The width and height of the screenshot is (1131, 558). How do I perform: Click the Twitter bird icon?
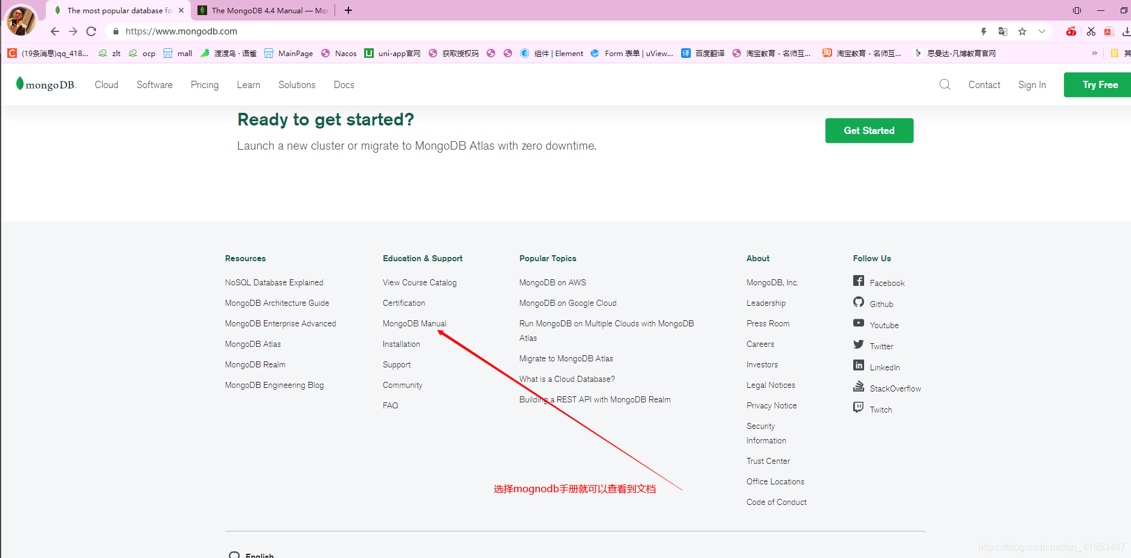coord(859,344)
